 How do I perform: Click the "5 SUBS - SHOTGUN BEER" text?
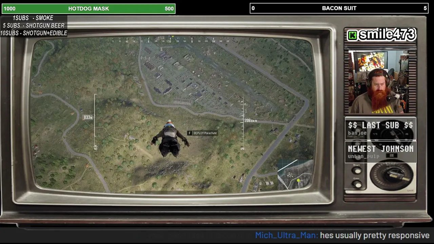click(x=34, y=25)
